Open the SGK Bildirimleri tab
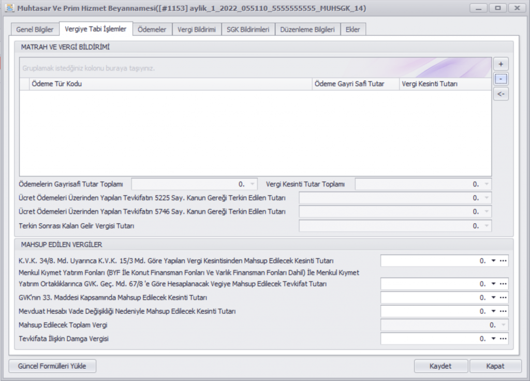 click(x=248, y=30)
